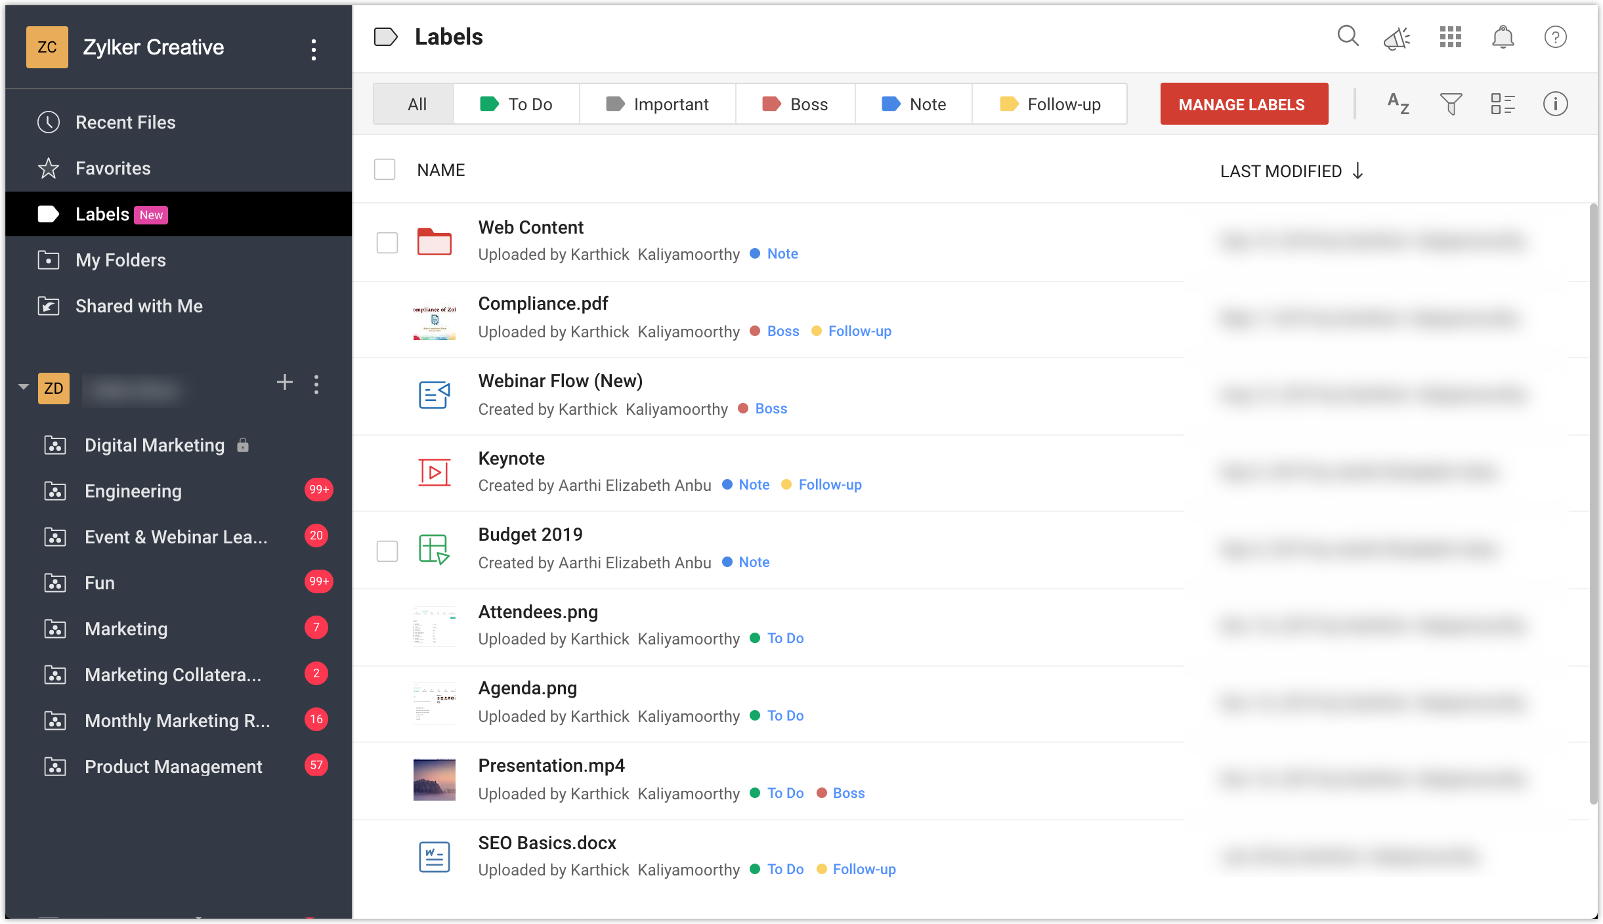Viewport: 1603px width, 924px height.
Task: Show details via info icon
Action: (x=1555, y=104)
